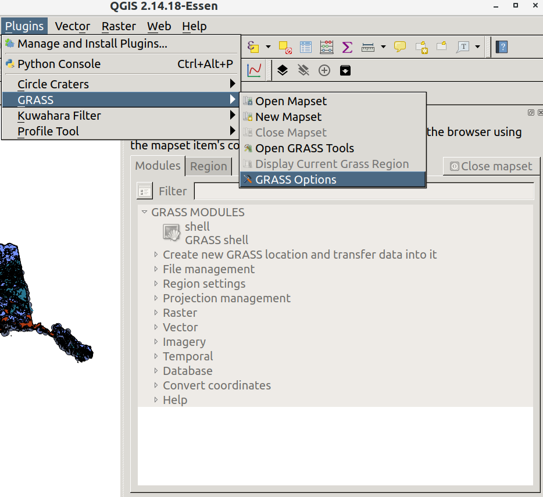Expand the Raster modules node
543x497 pixels.
coord(156,313)
